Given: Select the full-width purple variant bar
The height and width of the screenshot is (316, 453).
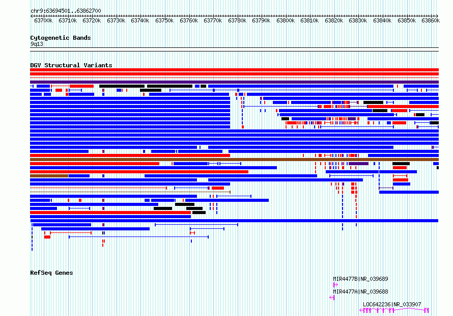Looking at the screenshot, I should coord(234,82).
